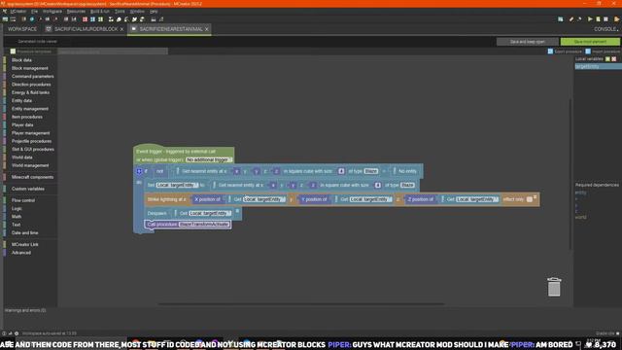Click the blue globe icon in the toolbar
This screenshot has height=350, width=622.
tap(32, 19)
